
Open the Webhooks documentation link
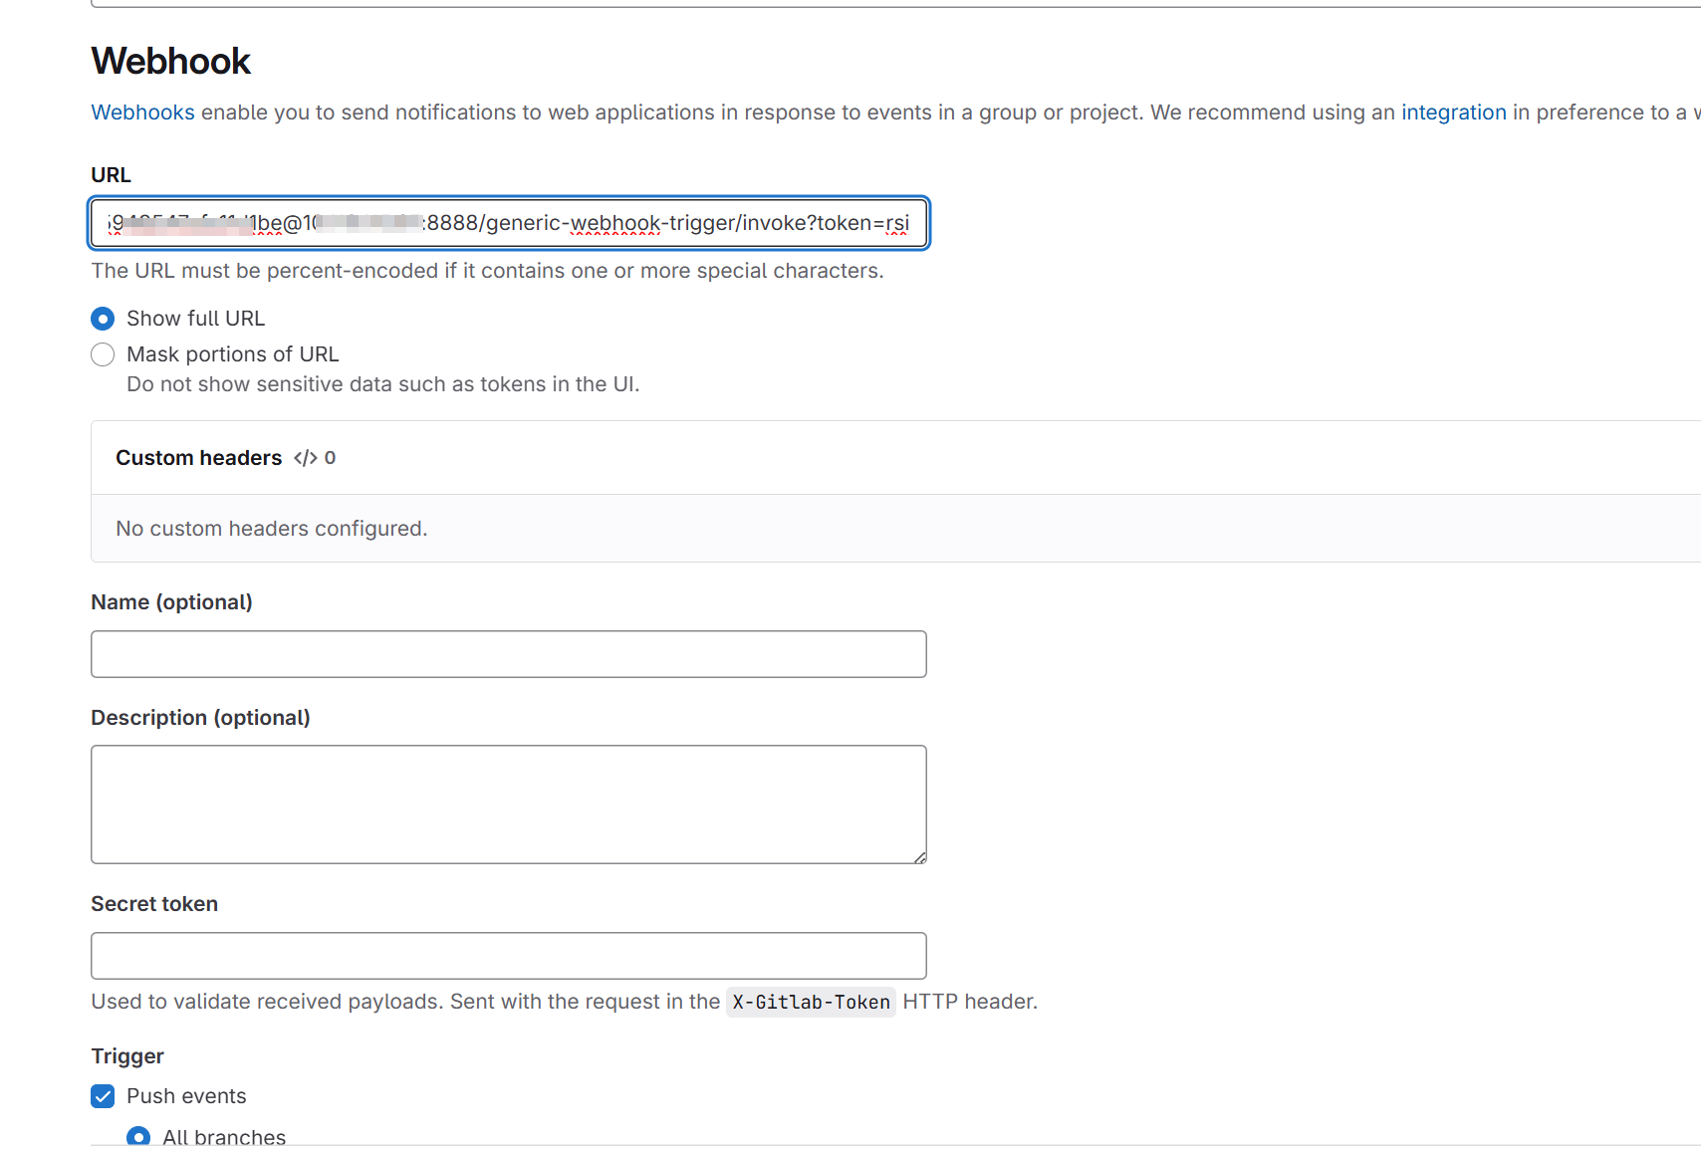tap(142, 113)
